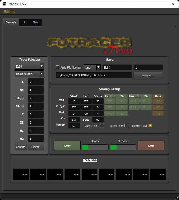
Task: Switch to tab 1
Action: click(x=24, y=22)
